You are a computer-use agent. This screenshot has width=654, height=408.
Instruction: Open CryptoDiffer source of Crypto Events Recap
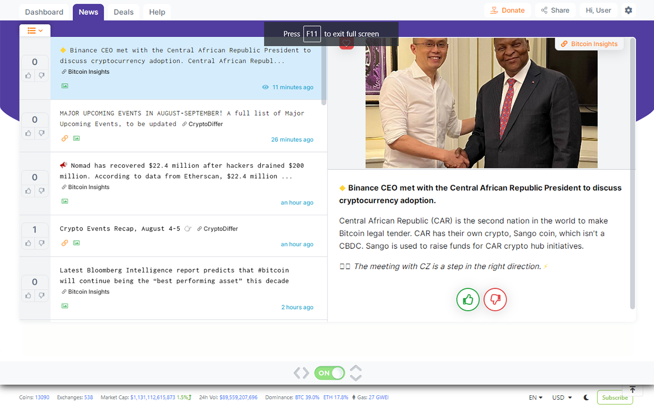coord(218,229)
